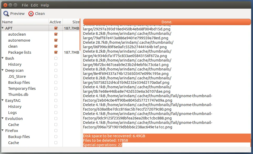This screenshot has height=154, width=253.
Task: Maximize the window using title bar button
Action: (16, 5)
